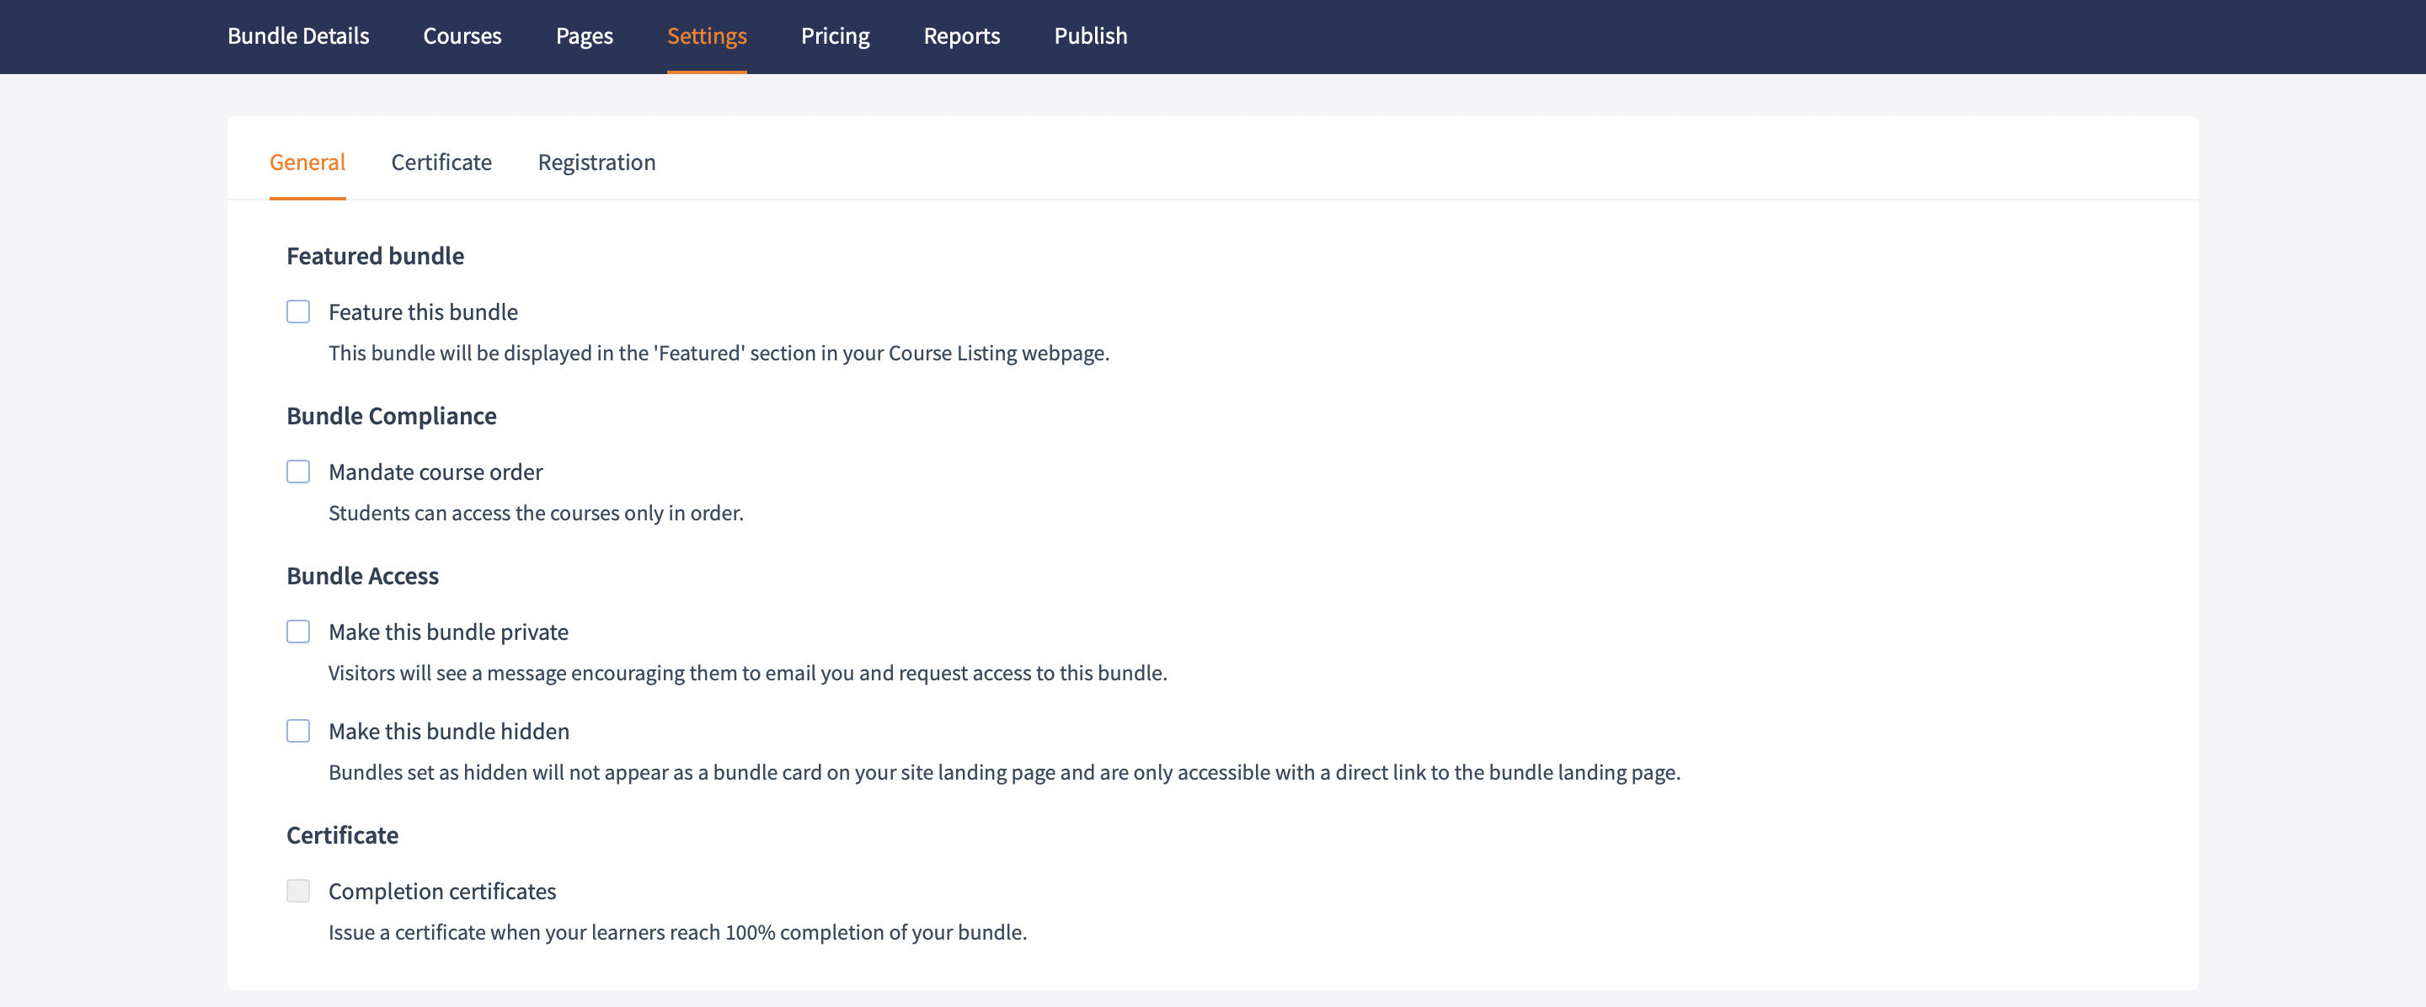Click the Feature this bundle label

pyautogui.click(x=423, y=312)
